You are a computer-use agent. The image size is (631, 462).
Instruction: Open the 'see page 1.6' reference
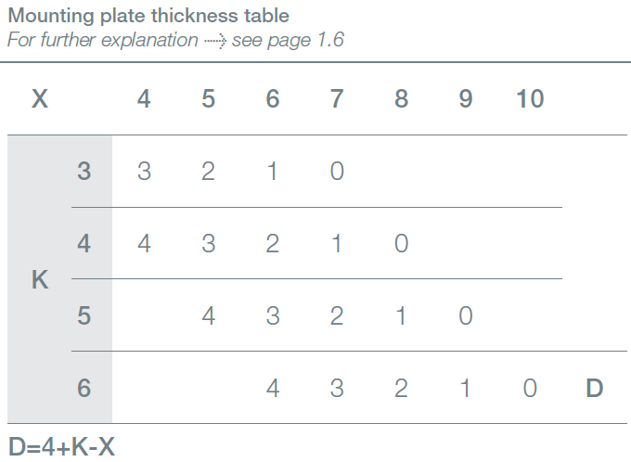[x=288, y=41]
